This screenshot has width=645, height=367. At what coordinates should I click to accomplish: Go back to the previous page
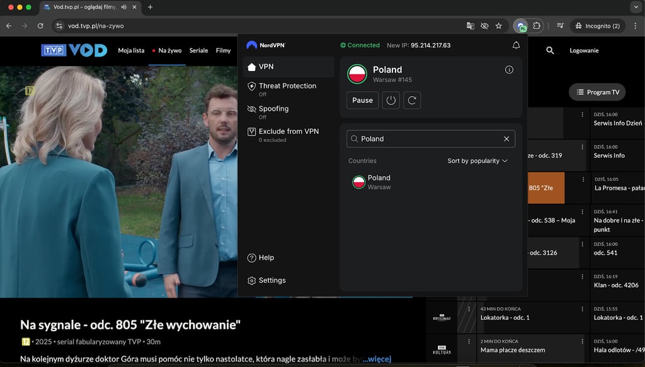(9, 26)
